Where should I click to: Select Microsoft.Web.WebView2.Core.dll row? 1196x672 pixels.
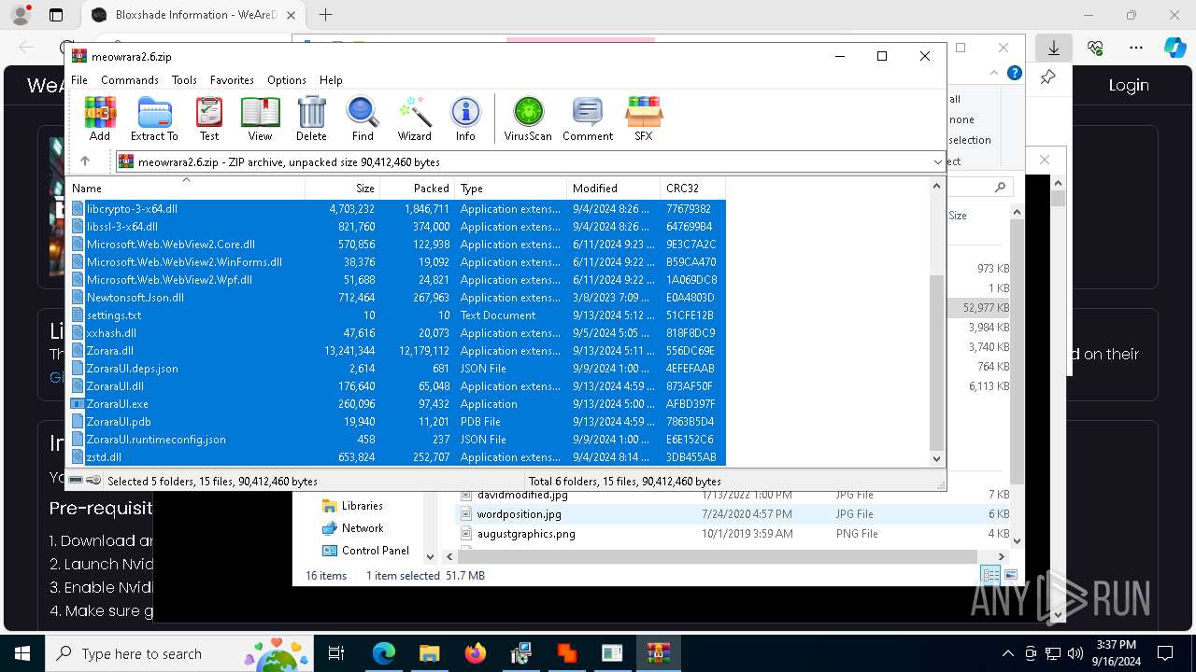[397, 245]
